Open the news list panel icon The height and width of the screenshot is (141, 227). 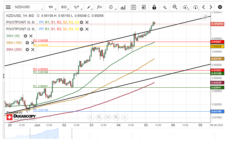pyautogui.click(x=144, y=7)
